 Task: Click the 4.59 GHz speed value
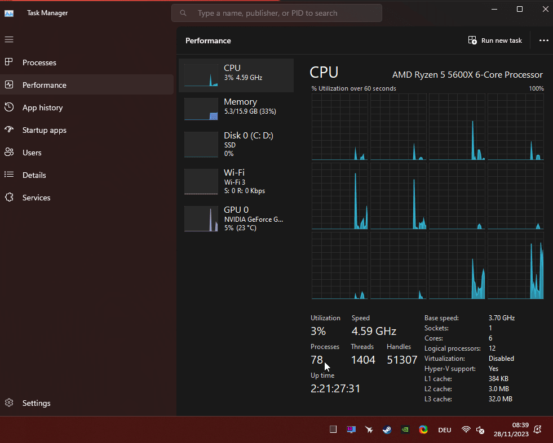[374, 331]
